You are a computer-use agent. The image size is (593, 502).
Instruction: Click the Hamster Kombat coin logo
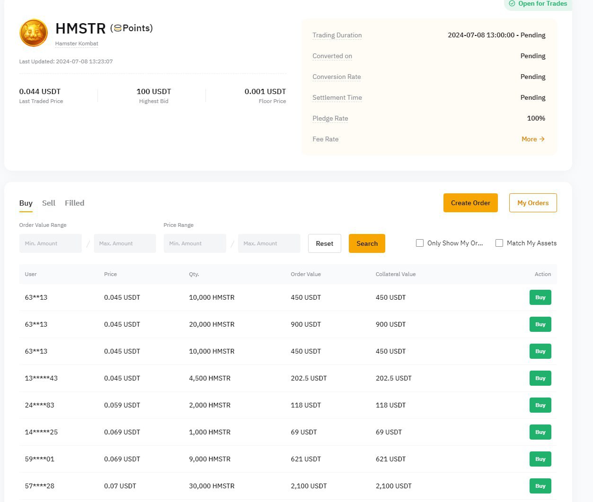(33, 33)
